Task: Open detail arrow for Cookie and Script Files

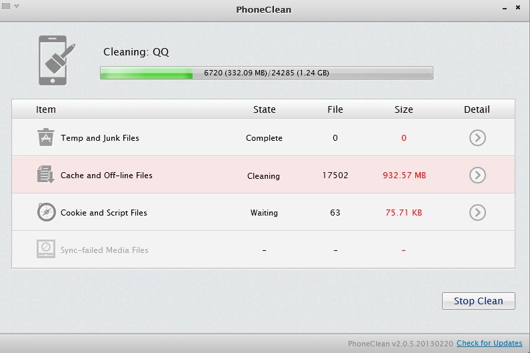Action: [477, 213]
